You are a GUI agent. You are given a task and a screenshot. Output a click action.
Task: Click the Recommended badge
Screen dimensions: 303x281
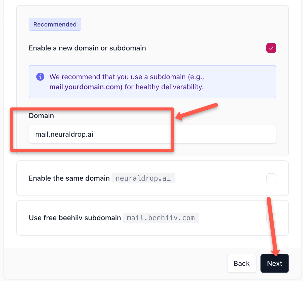[x=55, y=24]
